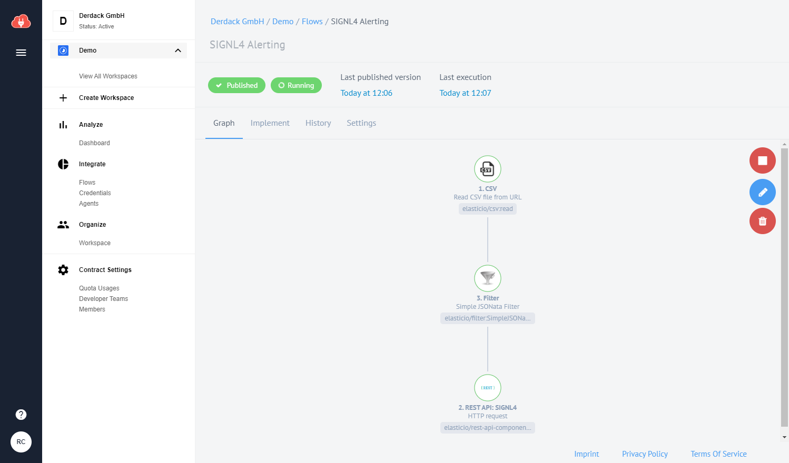This screenshot has width=789, height=463.
Task: Click the Terms Of Service footer link
Action: [x=718, y=454]
